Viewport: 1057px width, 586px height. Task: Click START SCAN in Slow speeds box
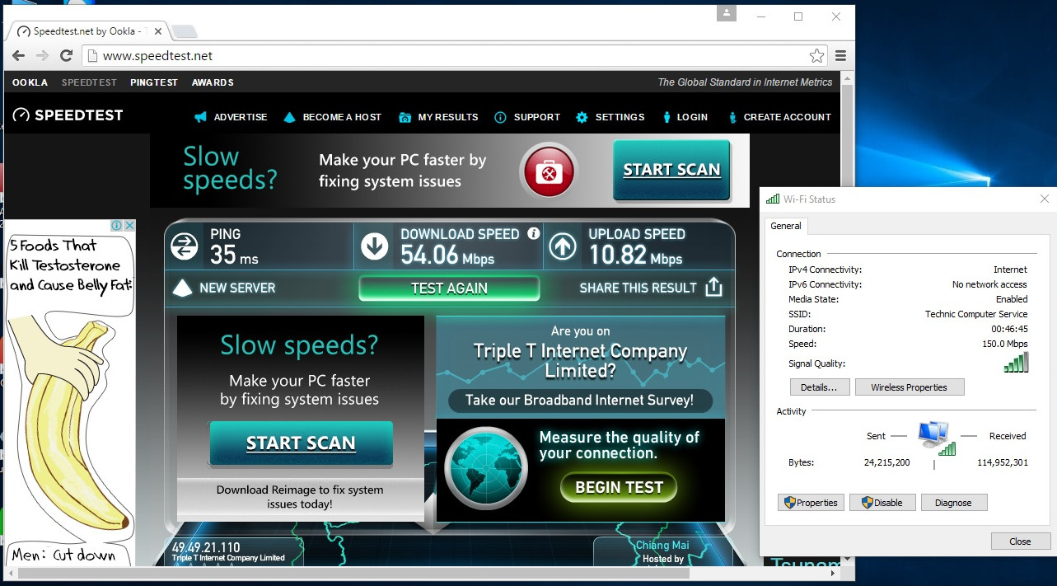301,443
